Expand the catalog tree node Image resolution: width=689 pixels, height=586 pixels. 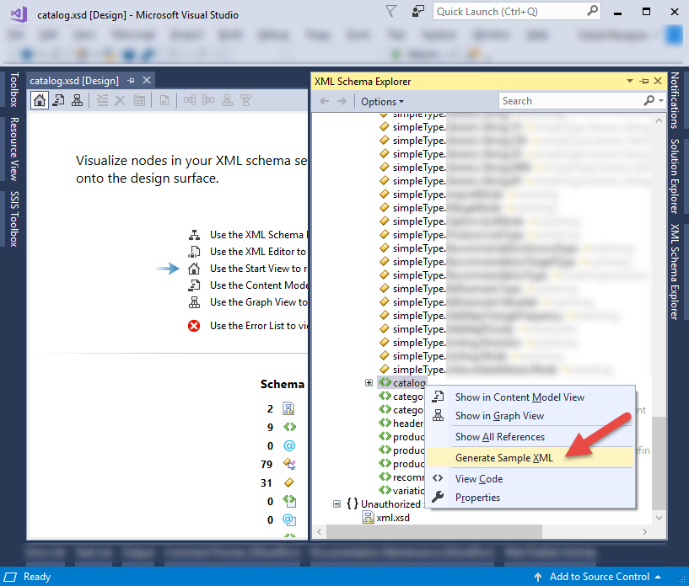click(367, 383)
